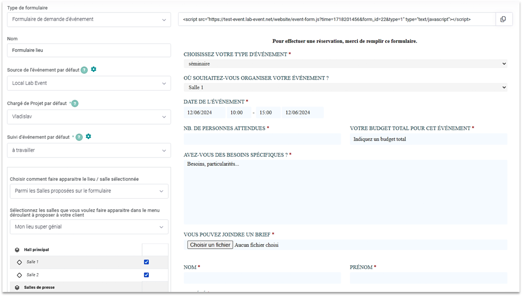Image resolution: width=522 pixels, height=296 pixels.
Task: Show help for Suivi d'événement par défaut
Action: 79,137
